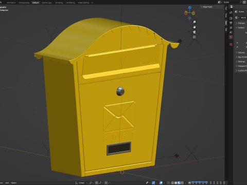
Task: Click the blue Z axis on the navigation gizmo
Action: tap(190, 8)
